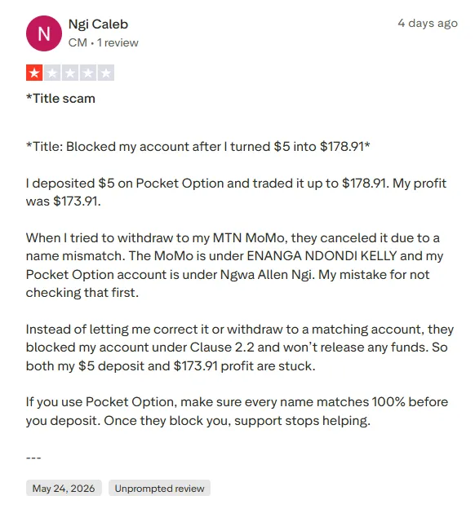Image resolution: width=475 pixels, height=509 pixels.
Task: Click the fifth grey rating star
Action: [105, 73]
